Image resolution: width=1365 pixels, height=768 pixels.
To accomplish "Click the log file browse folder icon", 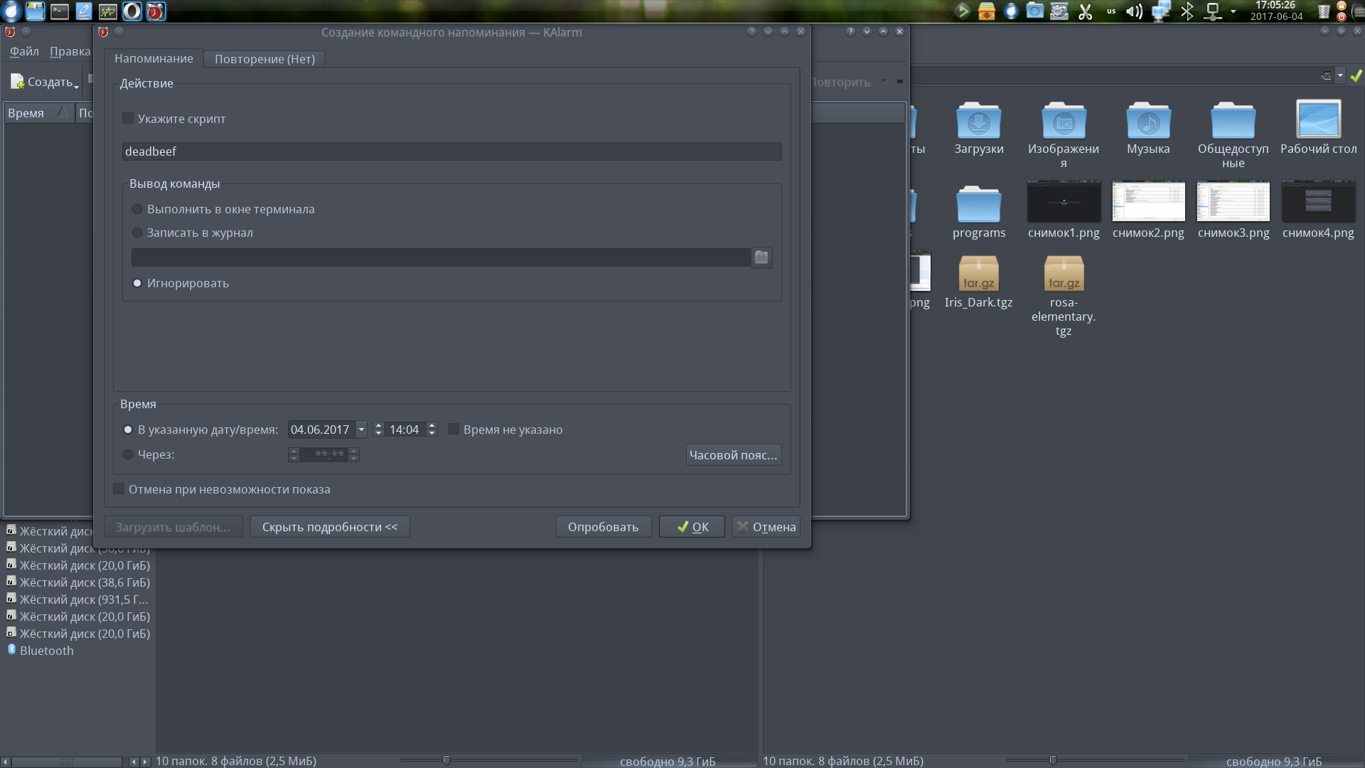I will click(x=761, y=257).
